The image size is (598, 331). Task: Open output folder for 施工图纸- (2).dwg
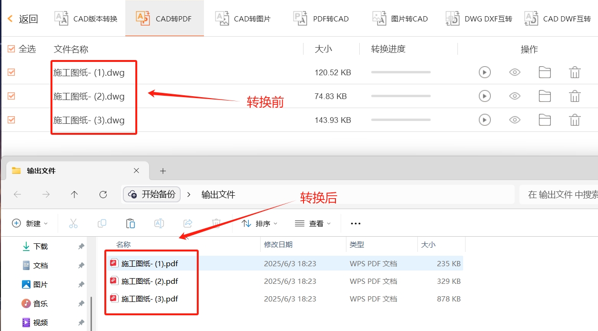click(545, 96)
